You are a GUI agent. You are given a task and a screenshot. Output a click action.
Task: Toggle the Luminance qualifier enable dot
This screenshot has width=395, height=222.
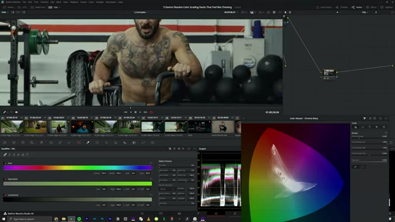click(x=6, y=195)
